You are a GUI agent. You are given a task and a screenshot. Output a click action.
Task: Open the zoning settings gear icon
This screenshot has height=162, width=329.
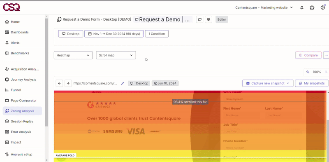[209, 19]
